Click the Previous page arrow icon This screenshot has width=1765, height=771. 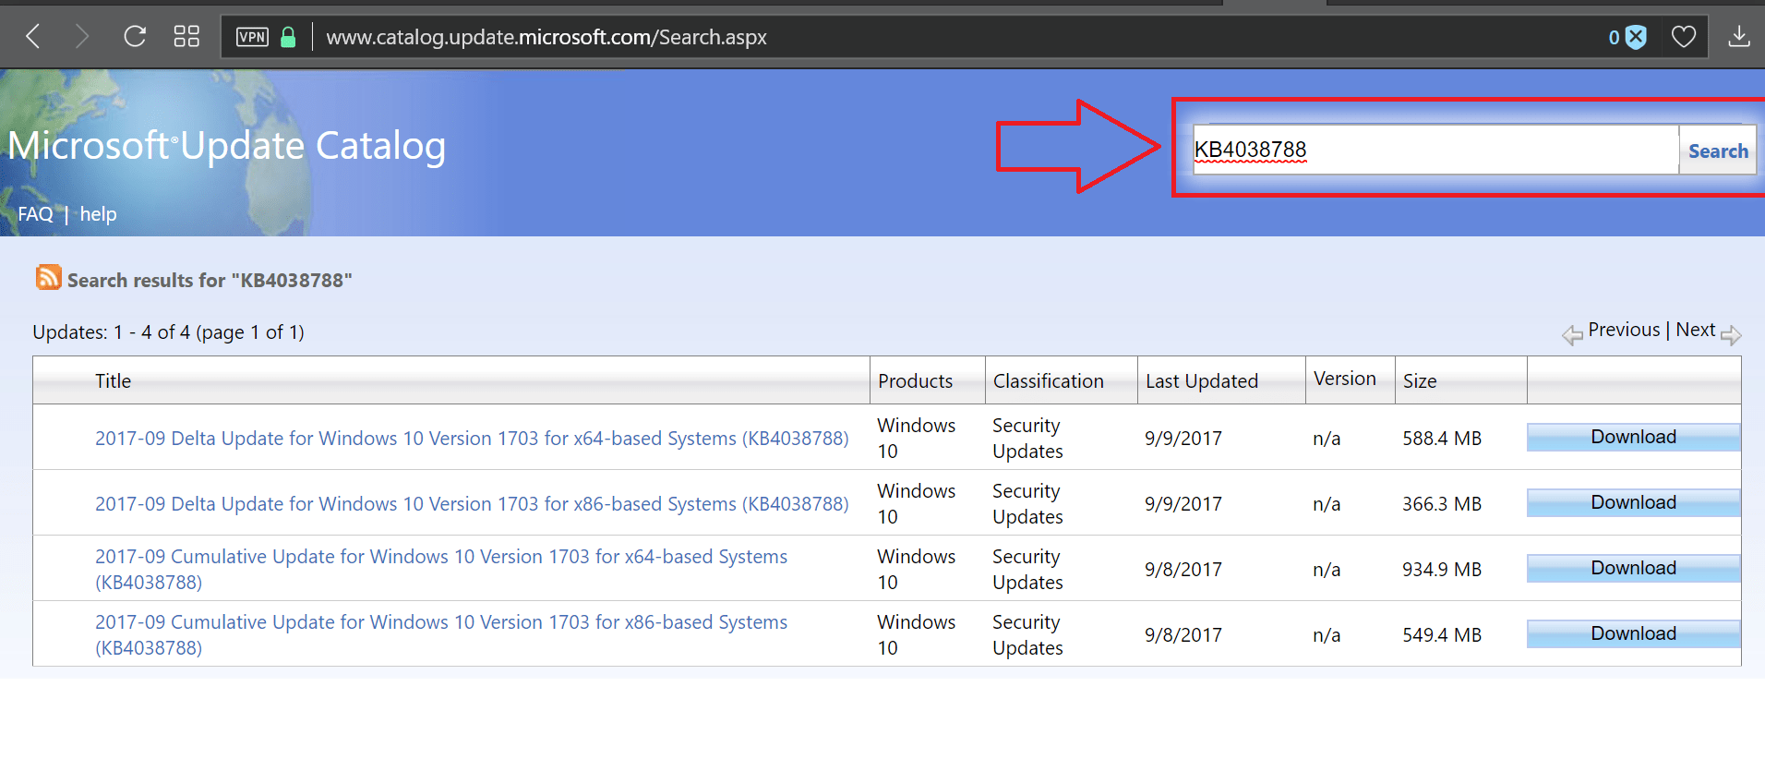point(1572,335)
